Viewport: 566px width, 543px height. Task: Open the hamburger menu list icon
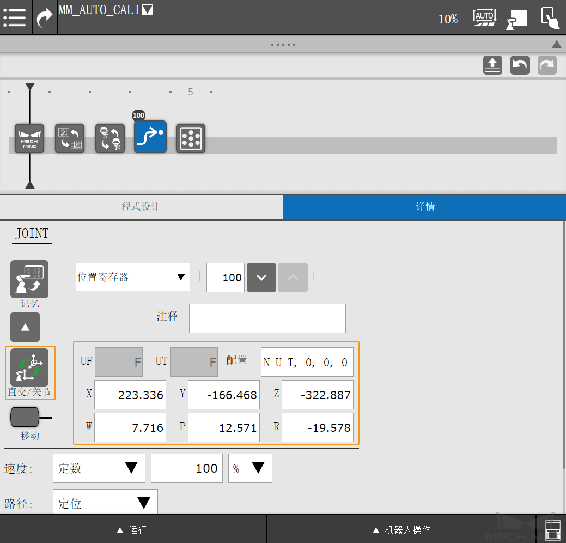[15, 17]
